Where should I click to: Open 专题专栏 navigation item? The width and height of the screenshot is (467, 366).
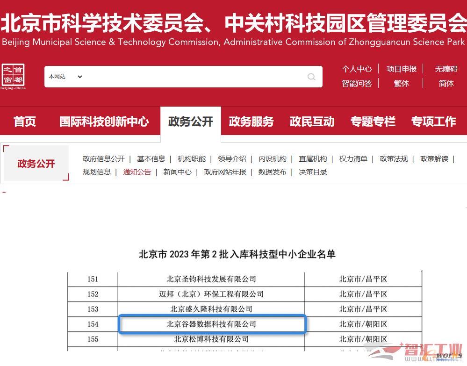(373, 122)
